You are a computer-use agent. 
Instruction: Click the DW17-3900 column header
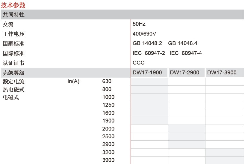pos(225,73)
